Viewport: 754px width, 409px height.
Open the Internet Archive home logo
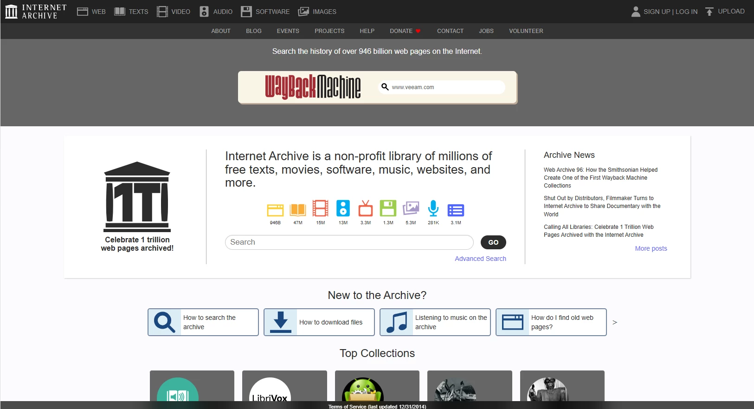(x=36, y=12)
